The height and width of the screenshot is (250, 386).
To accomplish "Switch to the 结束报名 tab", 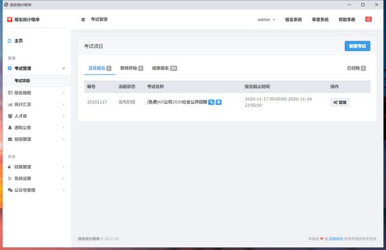I will pos(165,68).
